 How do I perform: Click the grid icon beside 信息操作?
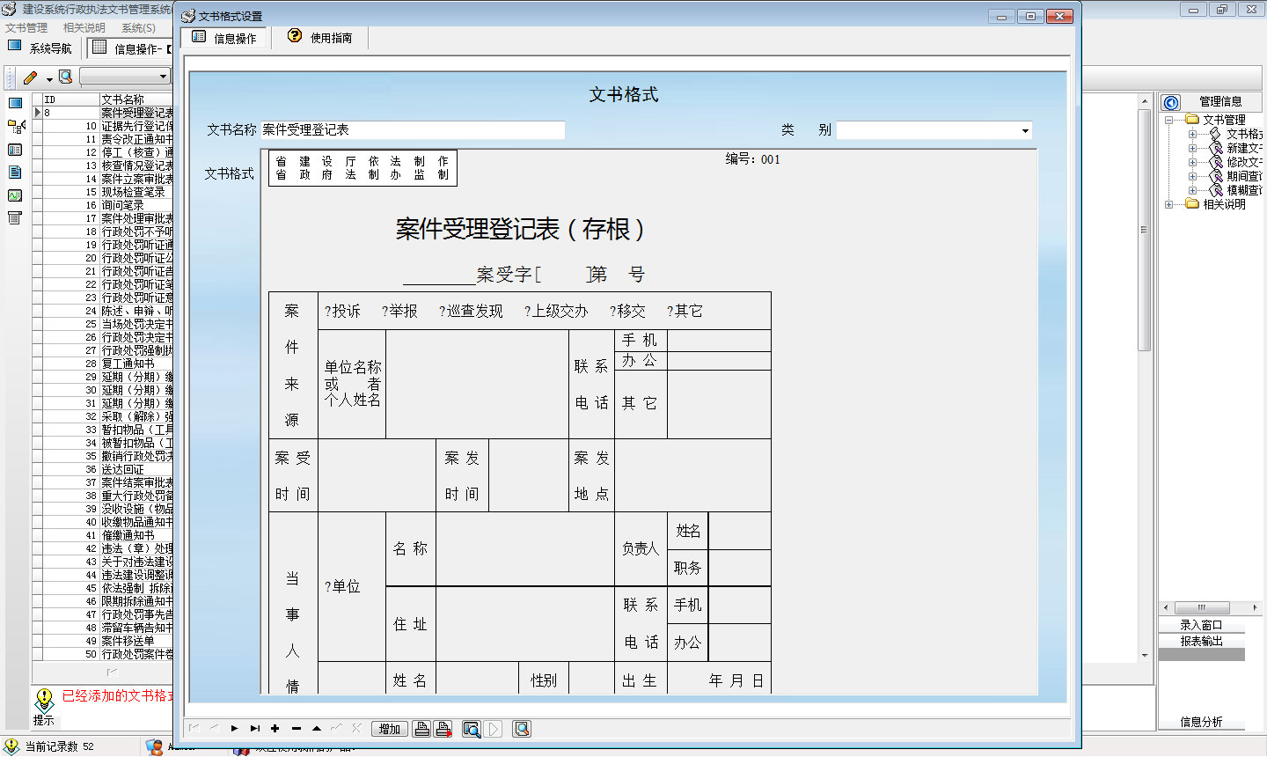point(99,48)
